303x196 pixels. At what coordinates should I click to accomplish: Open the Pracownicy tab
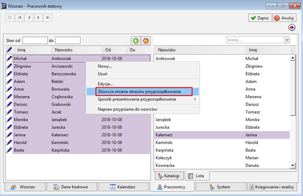click(x=172, y=187)
